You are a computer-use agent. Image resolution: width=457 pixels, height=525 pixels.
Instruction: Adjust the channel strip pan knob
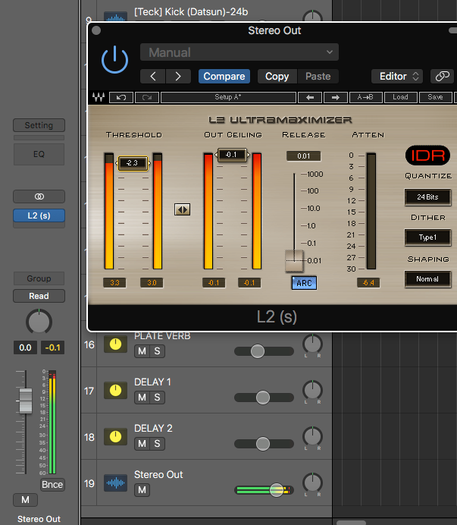(x=39, y=322)
